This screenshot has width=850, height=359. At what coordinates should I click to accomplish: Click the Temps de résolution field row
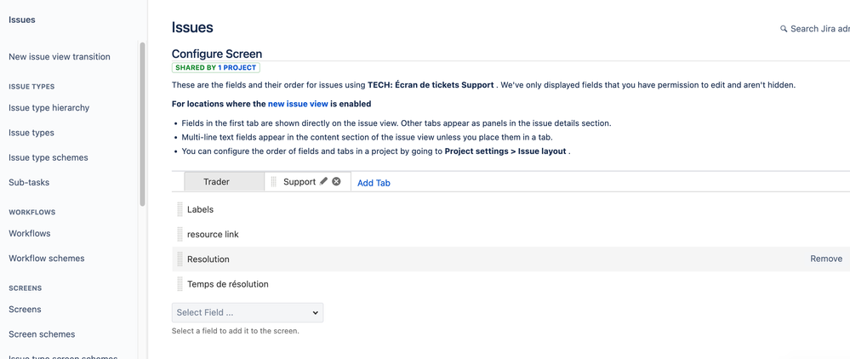pyautogui.click(x=511, y=284)
